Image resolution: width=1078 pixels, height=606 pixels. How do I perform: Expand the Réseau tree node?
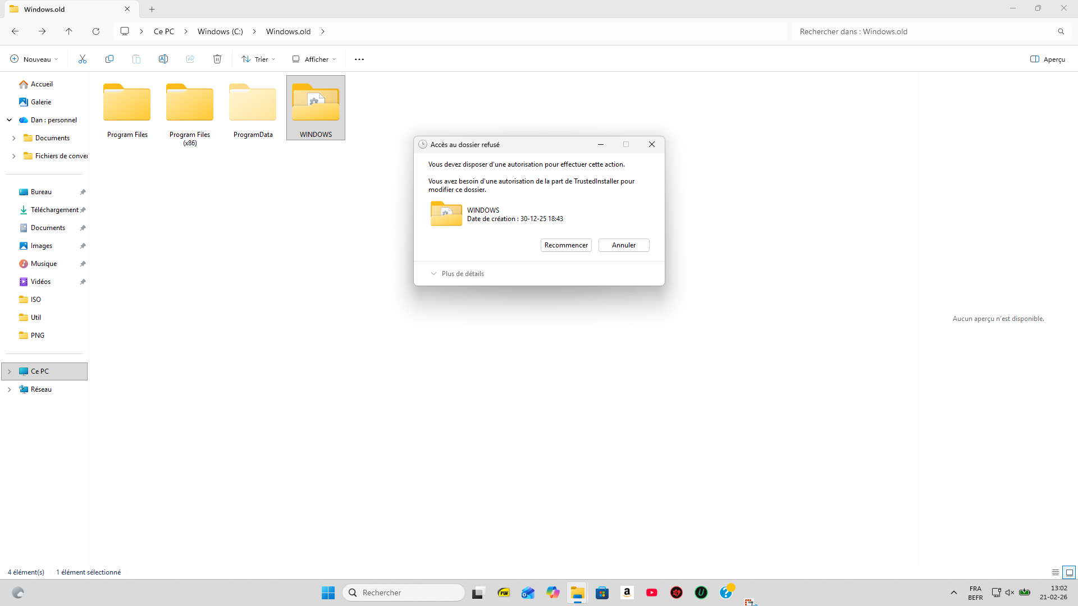(x=9, y=389)
